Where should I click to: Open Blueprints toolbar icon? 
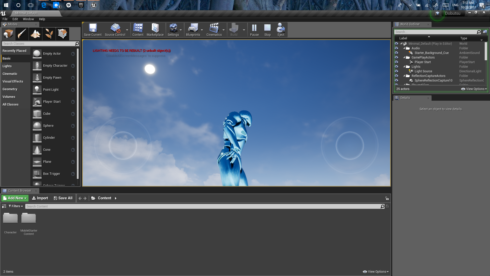[x=193, y=30]
